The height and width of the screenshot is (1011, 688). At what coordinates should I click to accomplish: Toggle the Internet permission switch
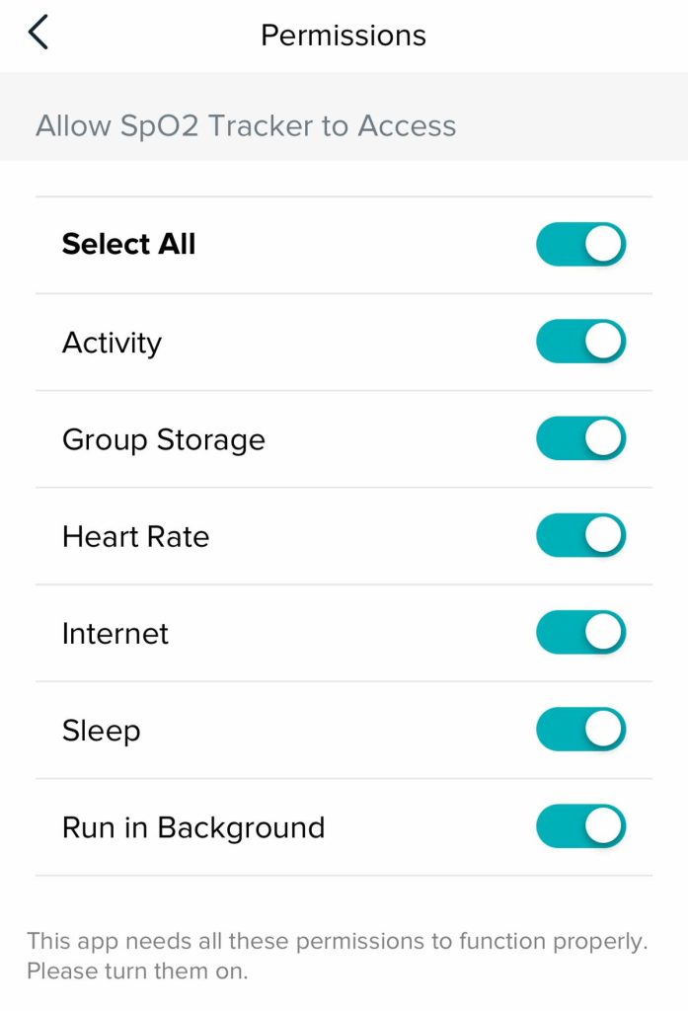click(580, 632)
